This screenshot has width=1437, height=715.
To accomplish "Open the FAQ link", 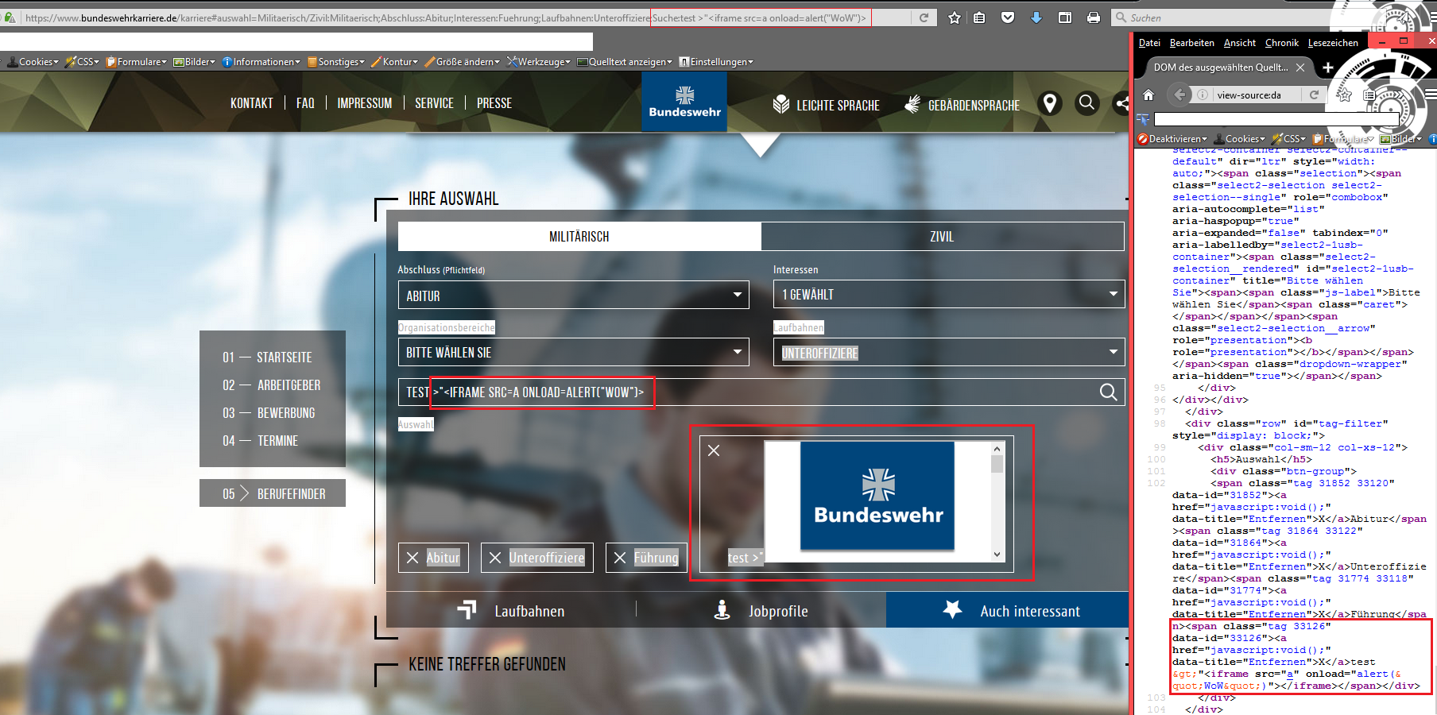I will point(305,103).
